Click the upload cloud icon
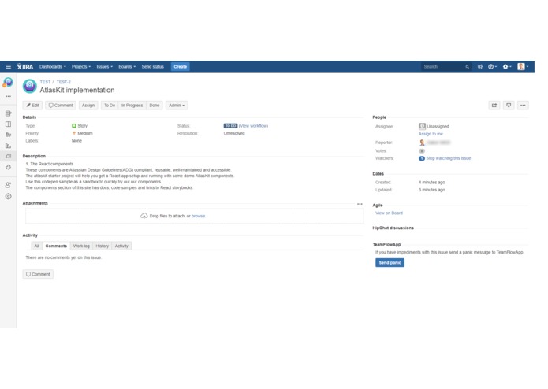Screen dimensions: 548x389 [144, 216]
